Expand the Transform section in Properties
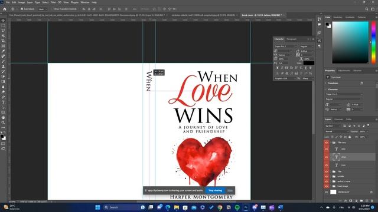Image resolution: width=378 pixels, height=212 pixels. click(326, 83)
